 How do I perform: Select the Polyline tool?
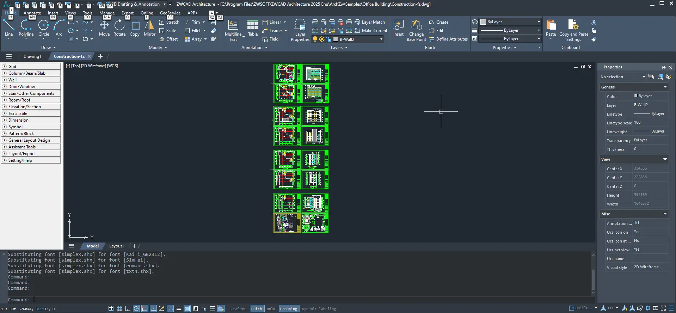point(26,28)
